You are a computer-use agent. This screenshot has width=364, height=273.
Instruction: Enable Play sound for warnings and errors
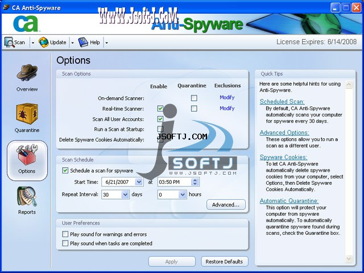coord(65,234)
